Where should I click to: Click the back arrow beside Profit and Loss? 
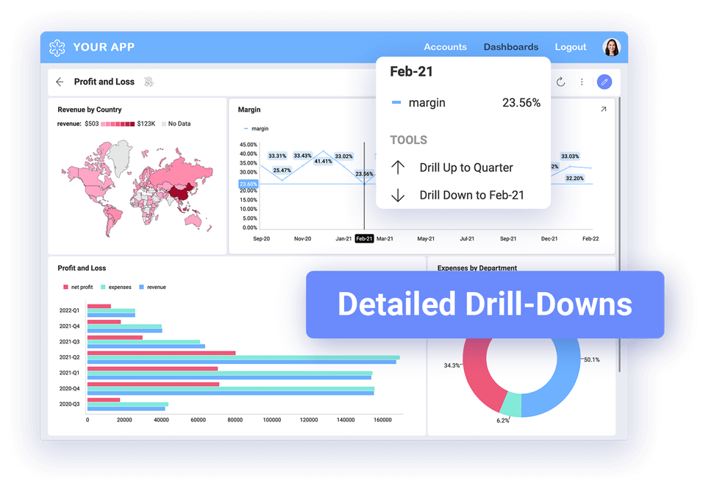click(x=60, y=82)
